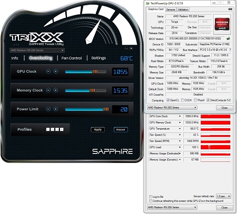This screenshot has width=237, height=214.
Task: Select profile slot 3 in TRIXX
Action: click(57, 129)
